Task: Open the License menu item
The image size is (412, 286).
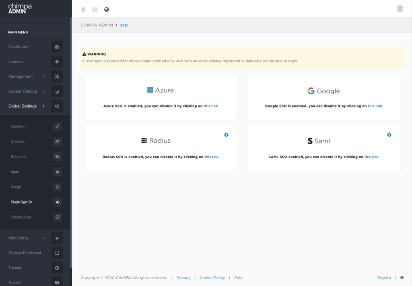Action: 16,62
